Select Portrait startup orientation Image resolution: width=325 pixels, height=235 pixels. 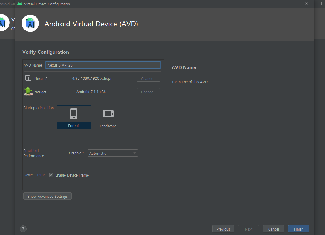(x=74, y=117)
